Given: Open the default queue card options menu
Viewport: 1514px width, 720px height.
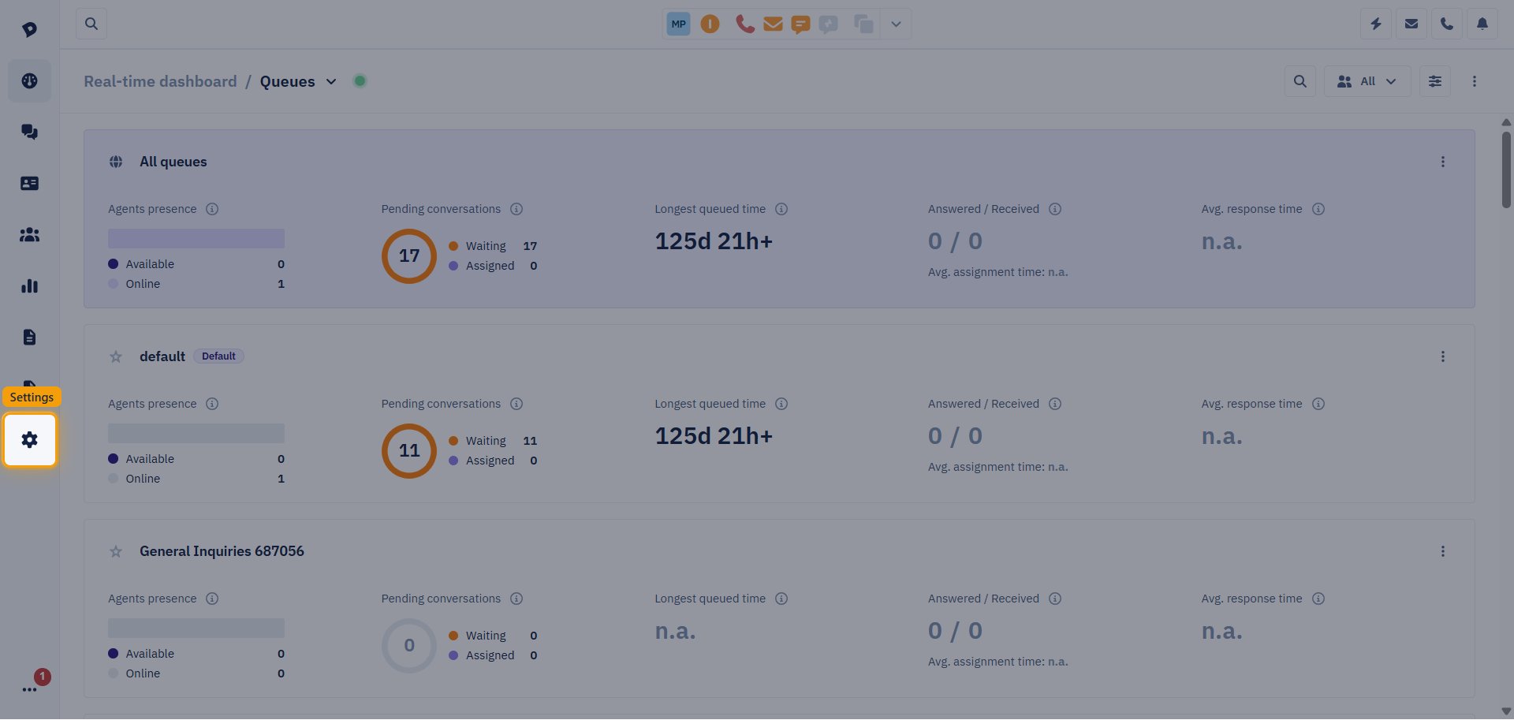Looking at the screenshot, I should tap(1443, 356).
